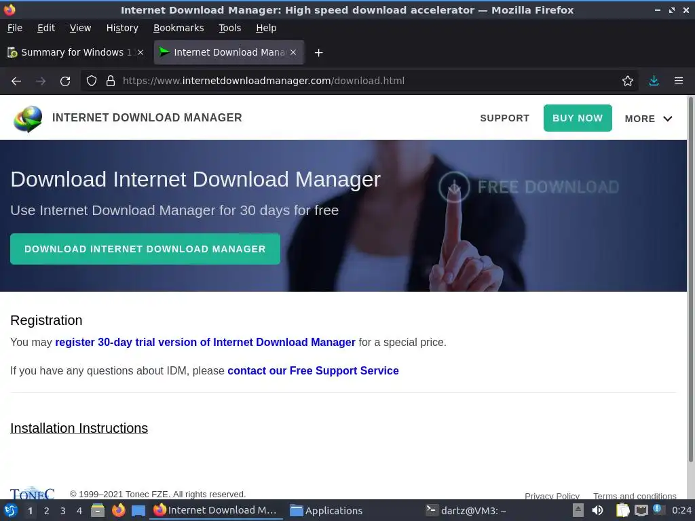Image resolution: width=695 pixels, height=521 pixels.
Task: Open the Tools menu
Action: click(x=229, y=28)
